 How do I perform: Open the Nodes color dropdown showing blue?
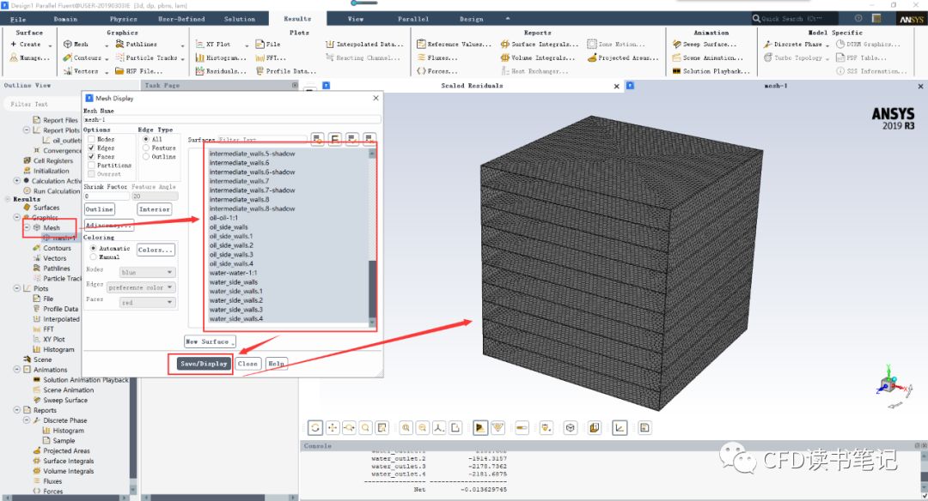(146, 272)
